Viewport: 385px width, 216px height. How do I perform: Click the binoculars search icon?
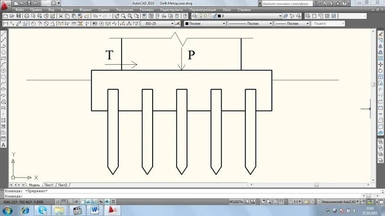[x=316, y=3]
